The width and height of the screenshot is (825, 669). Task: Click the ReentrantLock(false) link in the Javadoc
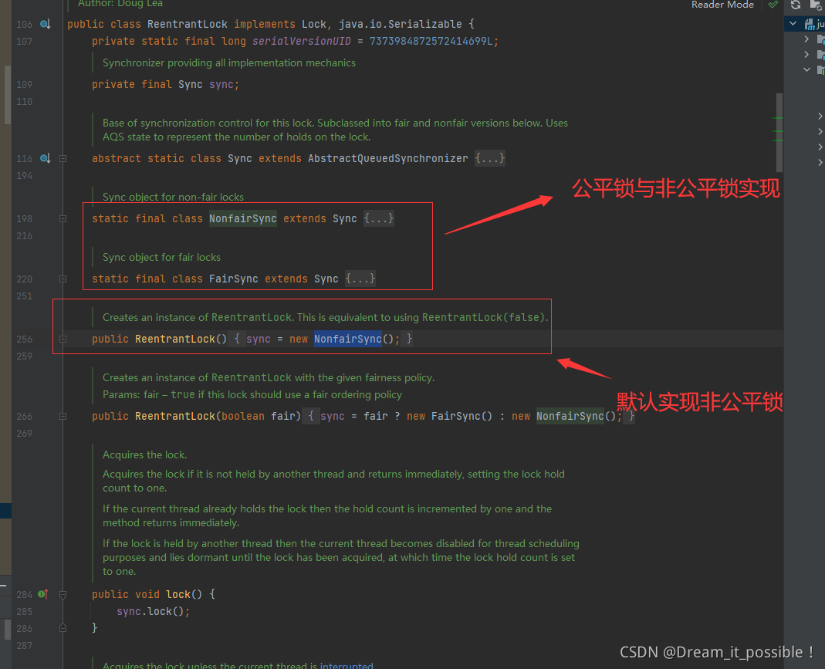pos(485,316)
